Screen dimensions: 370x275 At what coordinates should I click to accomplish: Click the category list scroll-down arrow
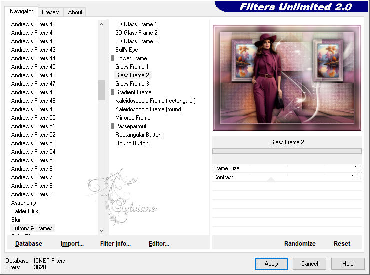101,231
